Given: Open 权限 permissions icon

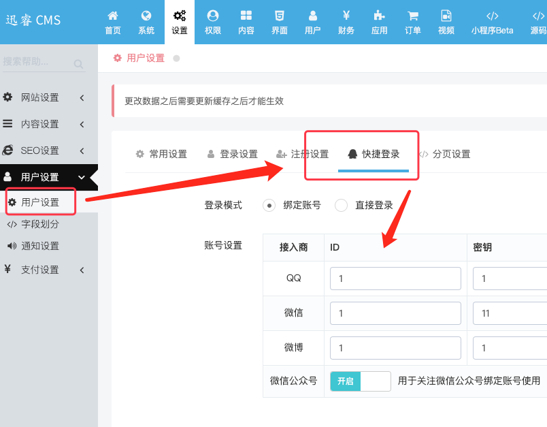Looking at the screenshot, I should (x=213, y=16).
